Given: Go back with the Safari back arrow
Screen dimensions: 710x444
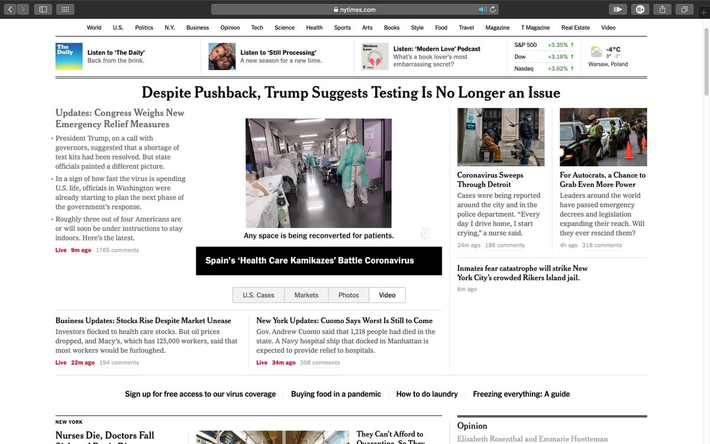Looking at the screenshot, I should point(10,9).
